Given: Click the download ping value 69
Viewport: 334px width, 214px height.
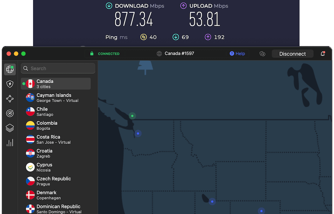Looking at the screenshot, I should click(185, 37).
